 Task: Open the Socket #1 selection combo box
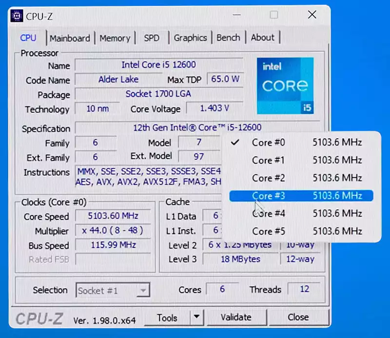(x=113, y=290)
